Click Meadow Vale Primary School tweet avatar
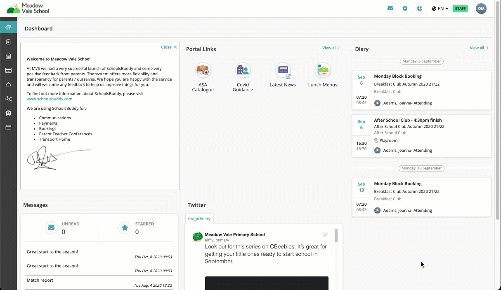The image size is (501, 290). pyautogui.click(x=197, y=237)
